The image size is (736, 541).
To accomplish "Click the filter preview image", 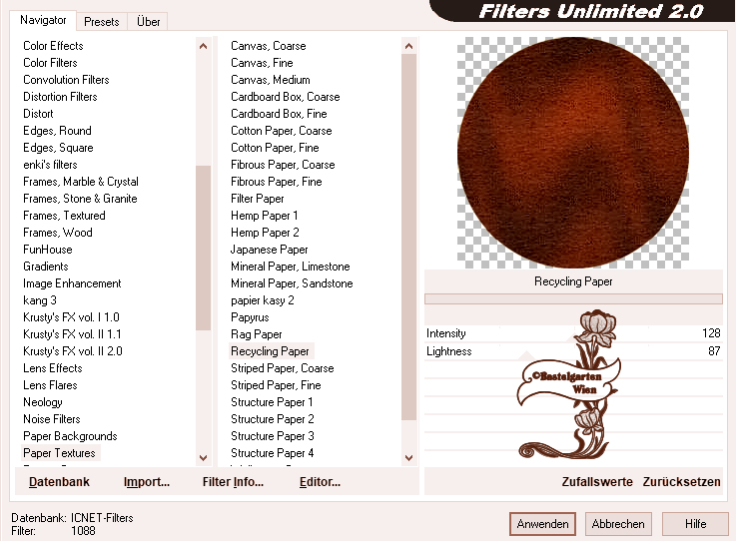I will point(573,153).
